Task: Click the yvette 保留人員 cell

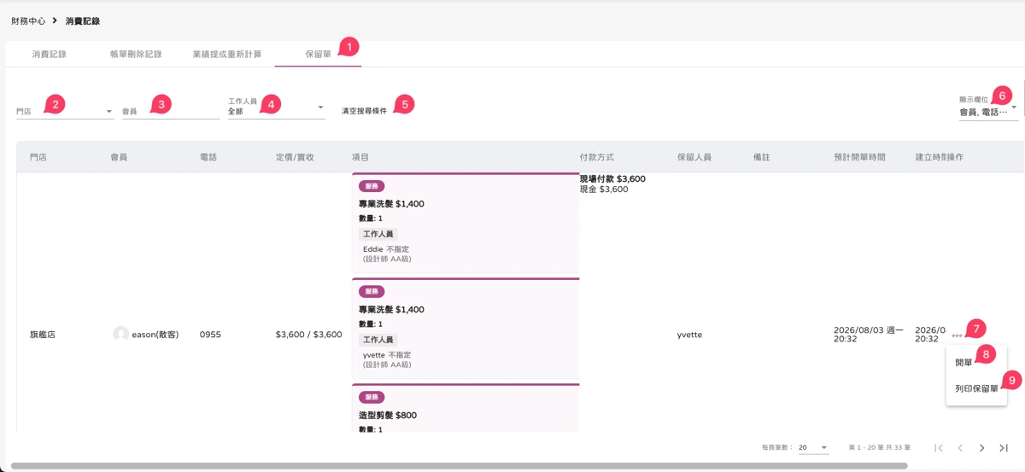Action: 689,335
